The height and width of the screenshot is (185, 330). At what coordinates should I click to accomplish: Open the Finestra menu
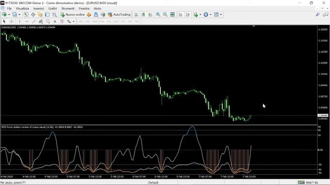point(84,8)
